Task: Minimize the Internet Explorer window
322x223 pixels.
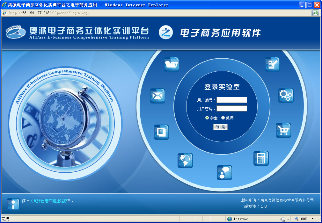Action: (x=302, y=5)
